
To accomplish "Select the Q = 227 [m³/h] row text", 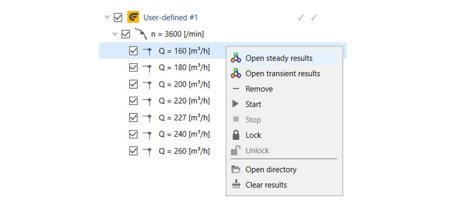I will point(184,118).
